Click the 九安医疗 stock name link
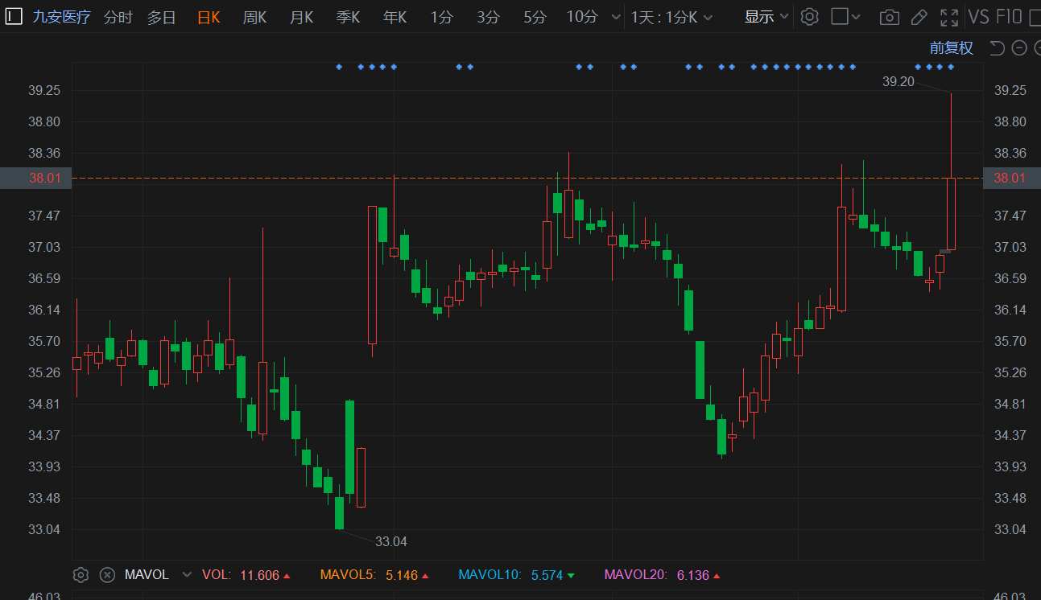This screenshot has height=600, width=1041. [62, 17]
